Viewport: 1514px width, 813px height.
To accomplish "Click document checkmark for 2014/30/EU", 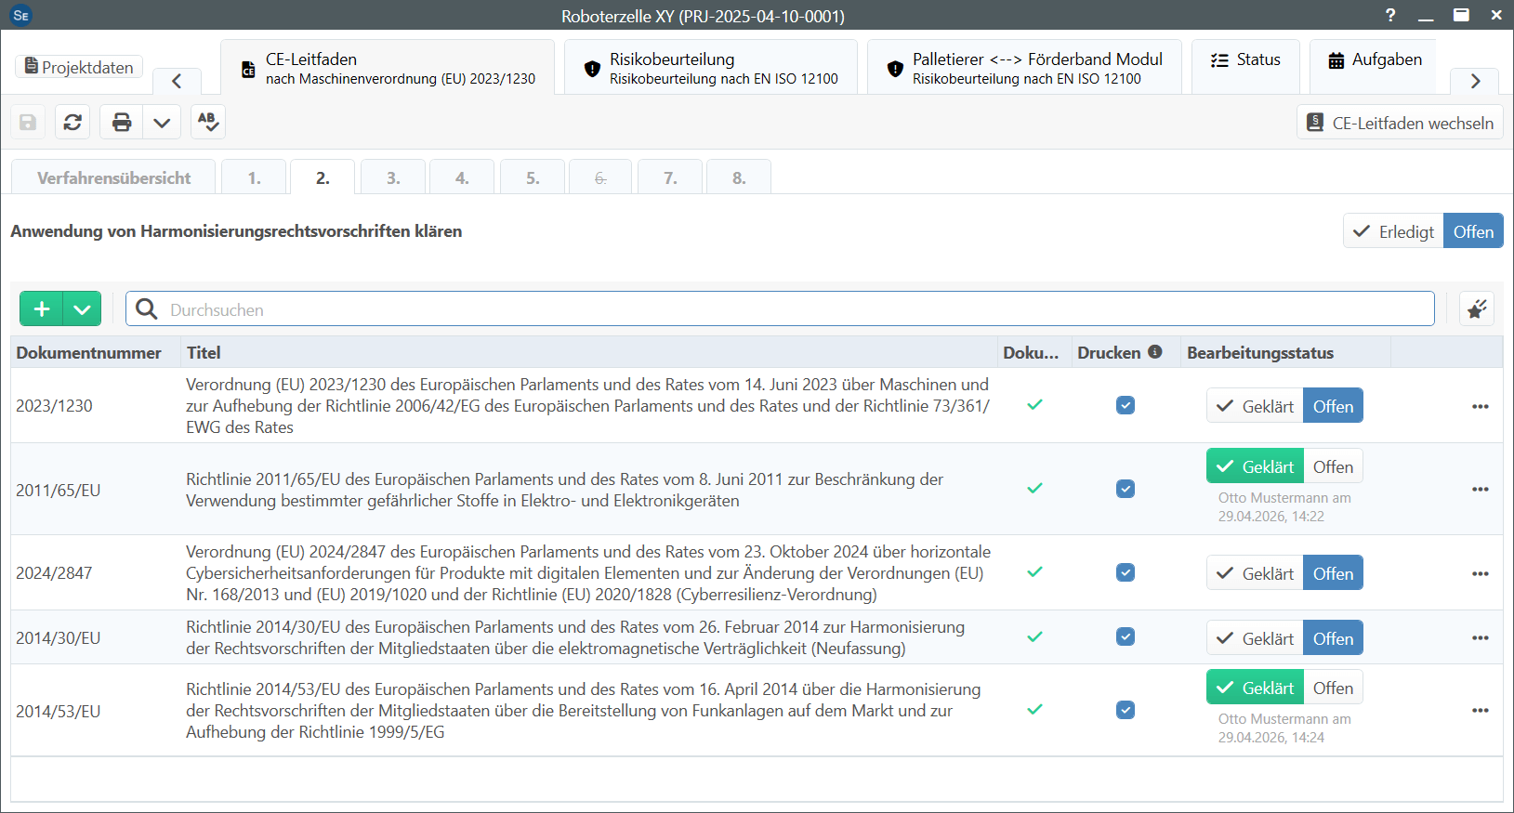I will pyautogui.click(x=1034, y=636).
